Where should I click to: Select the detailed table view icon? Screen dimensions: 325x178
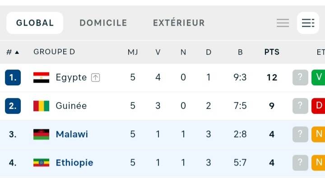coord(308,23)
